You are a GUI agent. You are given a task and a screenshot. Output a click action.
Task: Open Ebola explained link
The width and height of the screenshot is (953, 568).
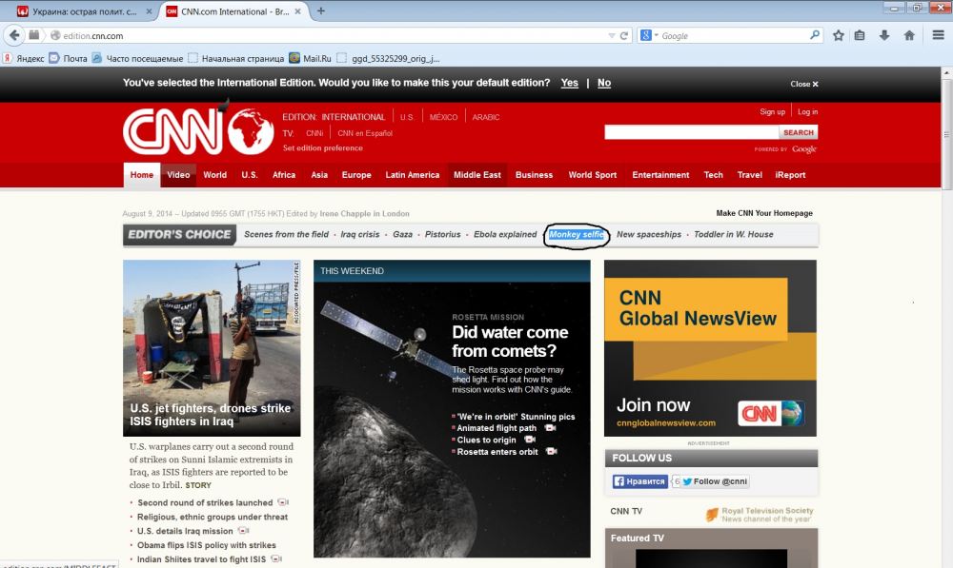(x=505, y=234)
